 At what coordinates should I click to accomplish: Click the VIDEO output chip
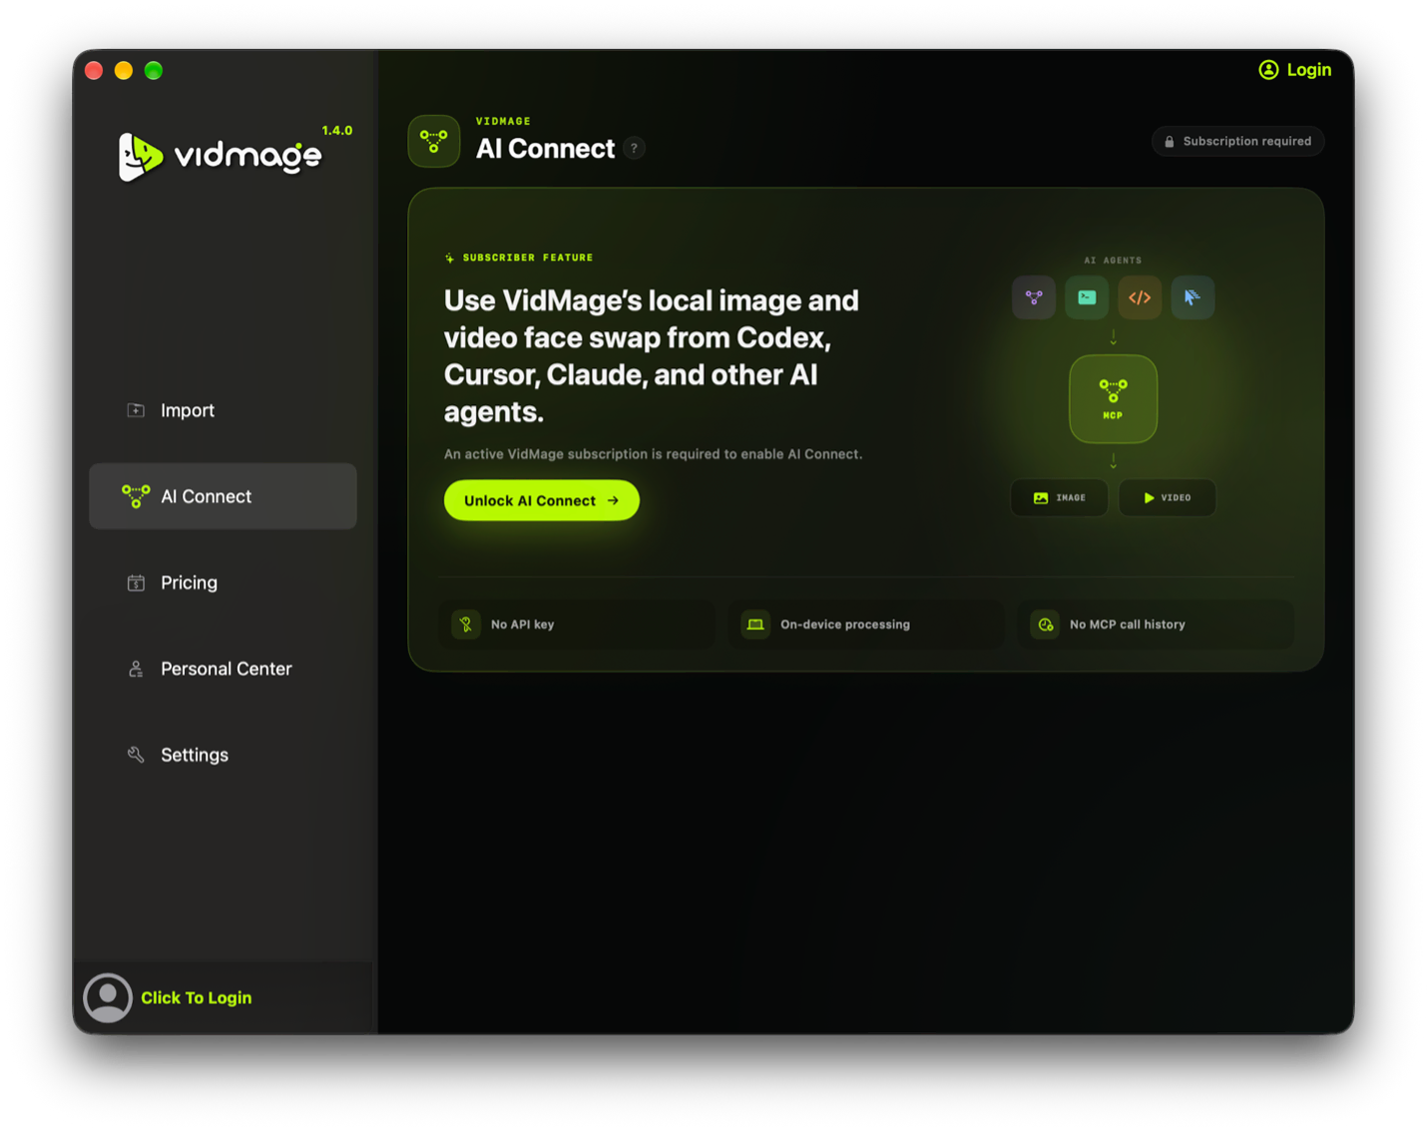[x=1168, y=498]
